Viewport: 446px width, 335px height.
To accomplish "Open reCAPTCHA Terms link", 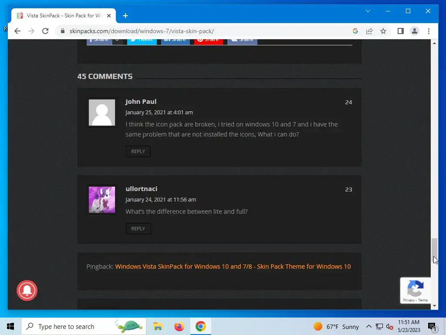I will [422, 300].
